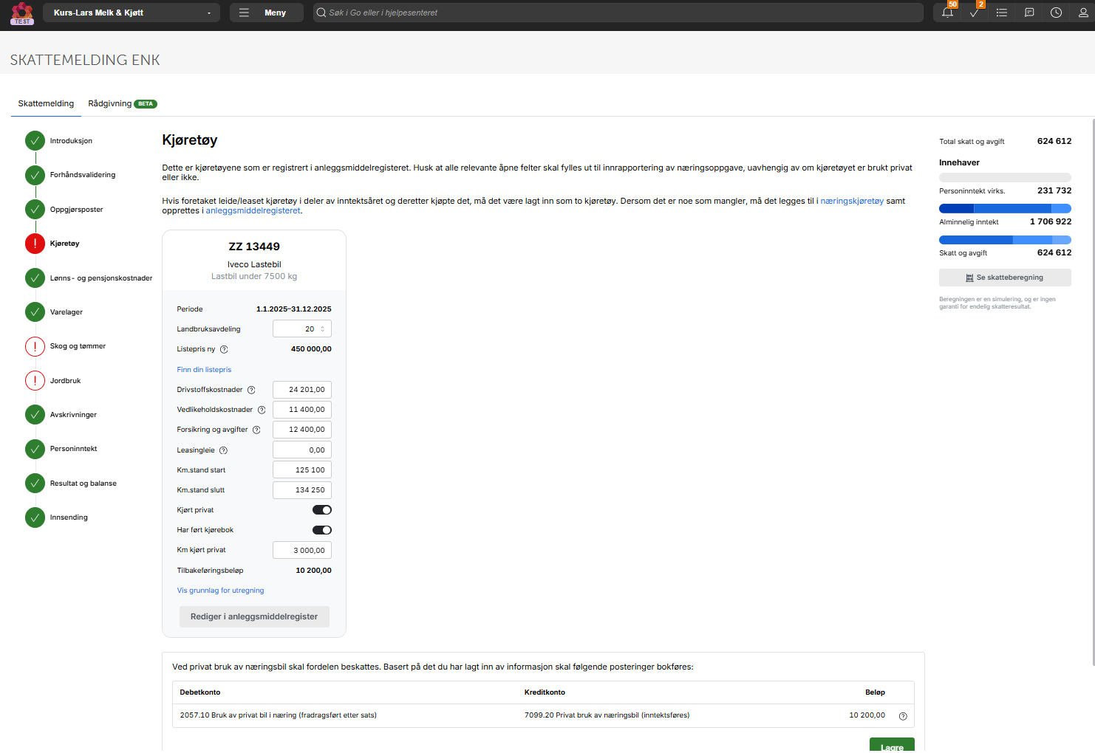The height and width of the screenshot is (753, 1095).
Task: Click the Km.stand start input field
Action: tap(302, 470)
